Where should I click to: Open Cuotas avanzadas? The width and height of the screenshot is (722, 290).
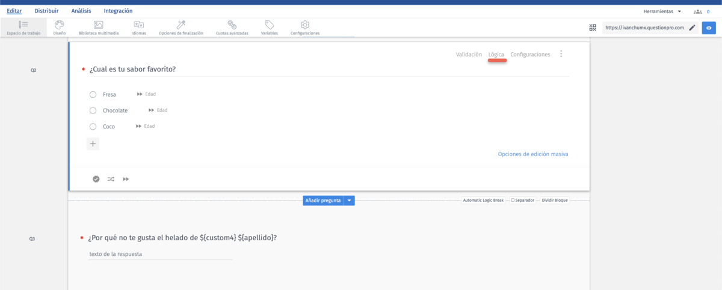[232, 28]
